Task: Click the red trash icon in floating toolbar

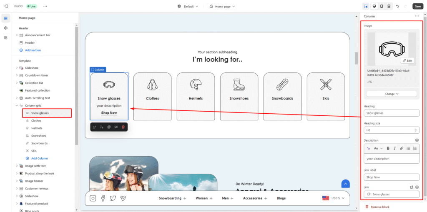Action: (x=123, y=127)
